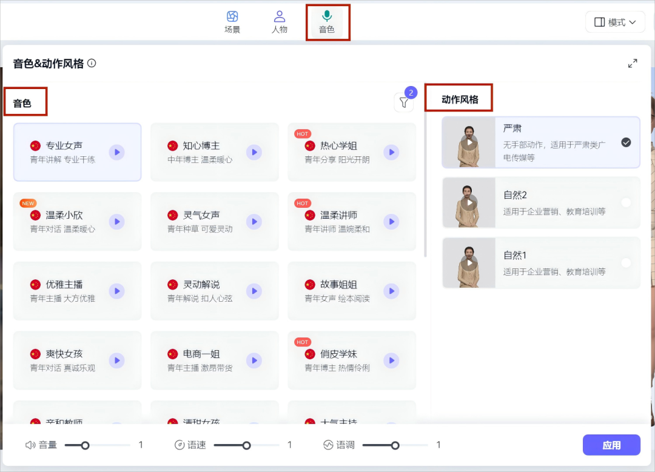The image size is (655, 472).
Task: Play the 自然1 action style video thumbnail
Action: click(x=469, y=263)
